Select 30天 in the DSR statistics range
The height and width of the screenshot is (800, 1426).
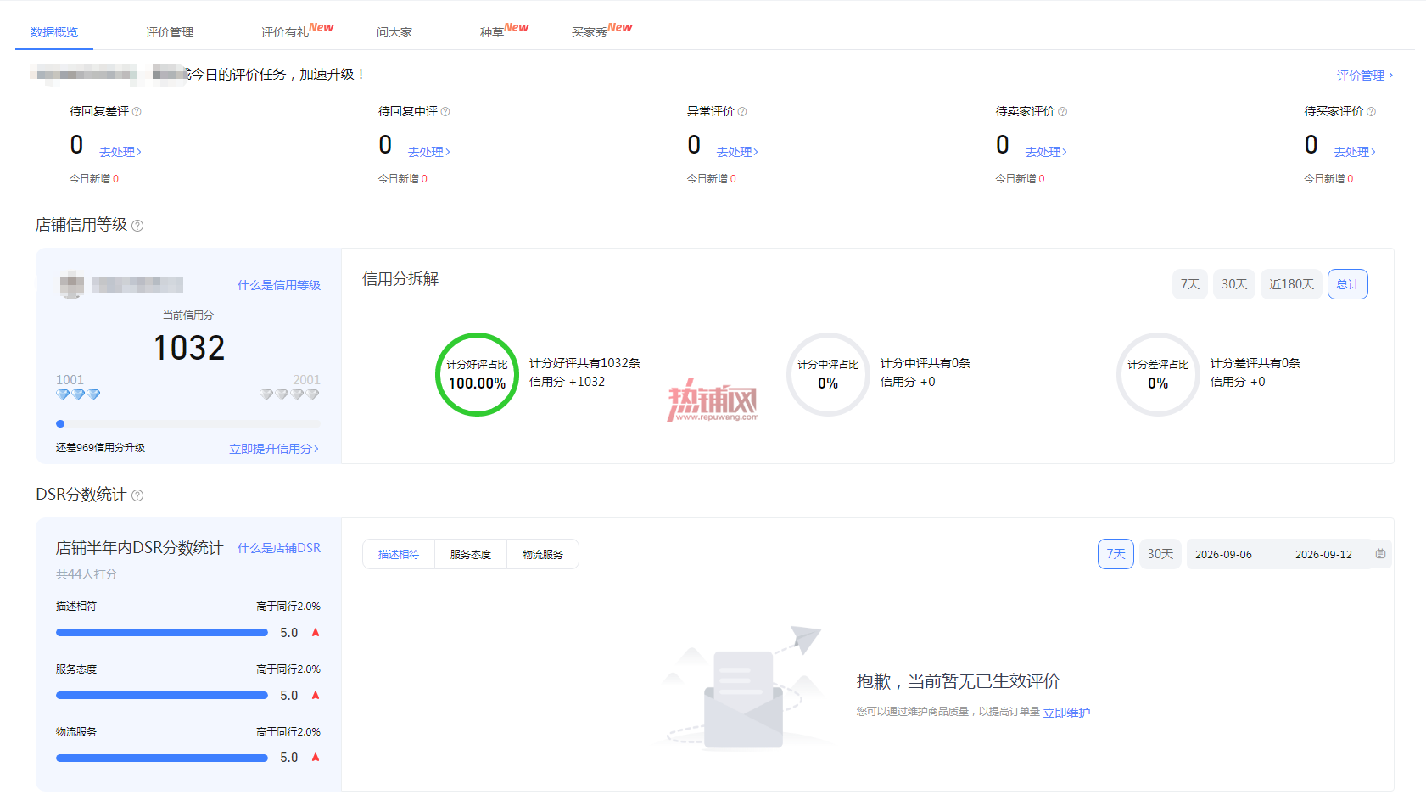(1160, 554)
